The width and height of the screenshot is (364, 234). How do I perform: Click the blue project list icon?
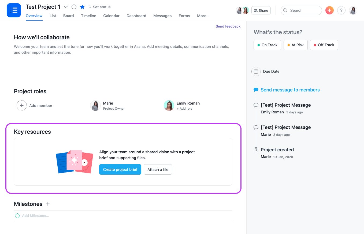pos(14,10)
